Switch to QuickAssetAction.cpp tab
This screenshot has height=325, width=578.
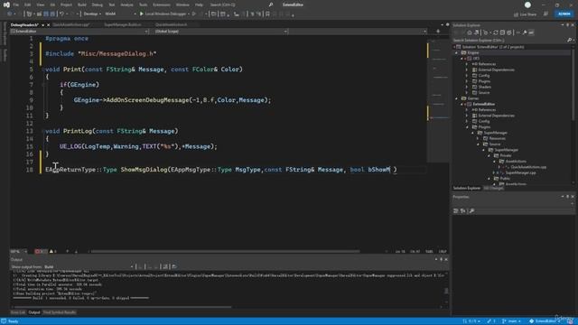click(x=71, y=24)
